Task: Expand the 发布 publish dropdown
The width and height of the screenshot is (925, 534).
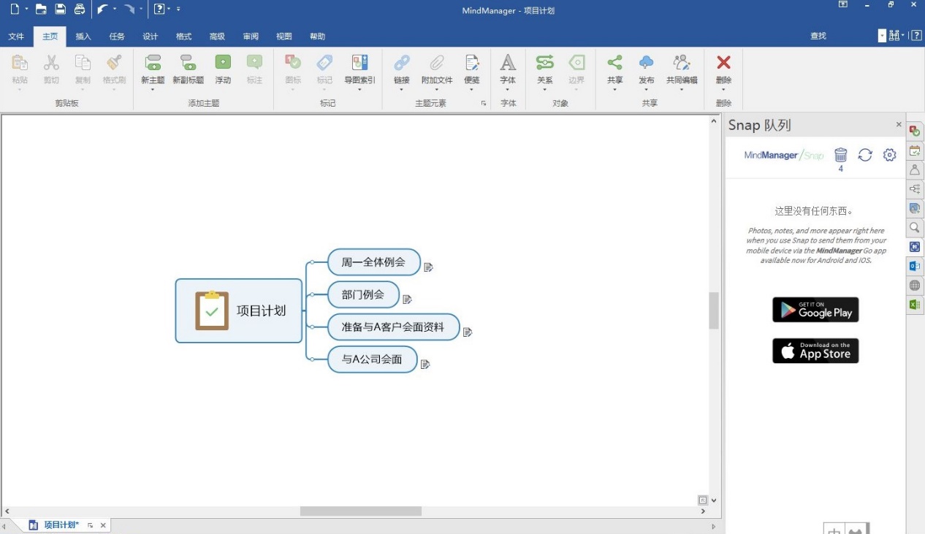Action: 646,90
